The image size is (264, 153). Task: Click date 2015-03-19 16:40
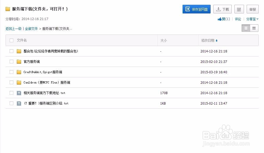[x=214, y=72]
